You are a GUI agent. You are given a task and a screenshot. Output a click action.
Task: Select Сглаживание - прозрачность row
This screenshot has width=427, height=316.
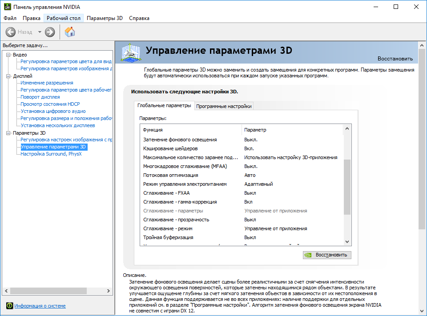coord(242,220)
